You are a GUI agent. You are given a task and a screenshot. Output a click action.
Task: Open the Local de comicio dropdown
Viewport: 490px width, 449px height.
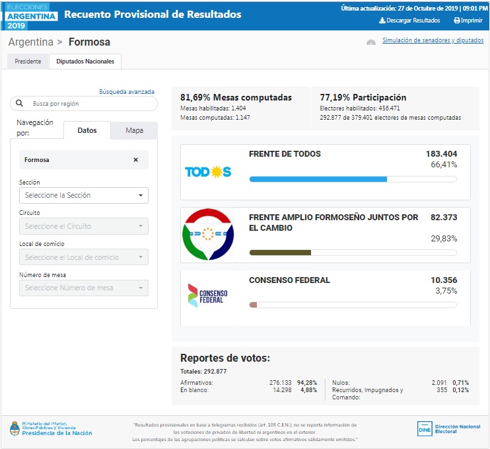[x=84, y=257]
